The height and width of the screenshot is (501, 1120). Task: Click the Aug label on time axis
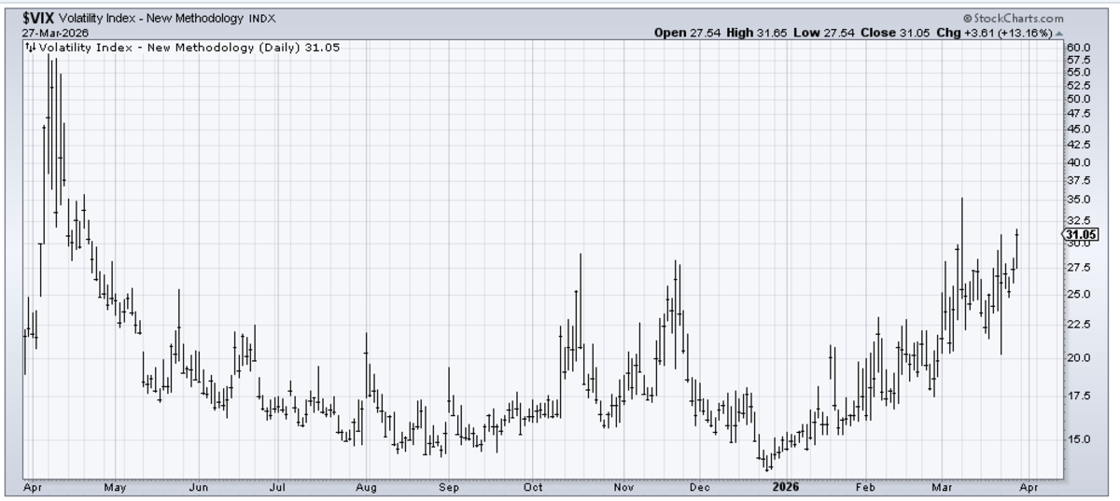tap(366, 486)
